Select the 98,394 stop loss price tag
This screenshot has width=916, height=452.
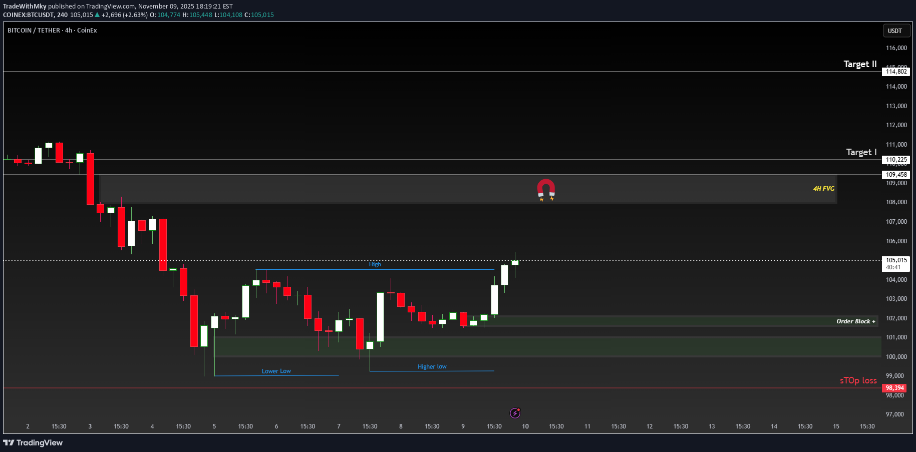[894, 388]
